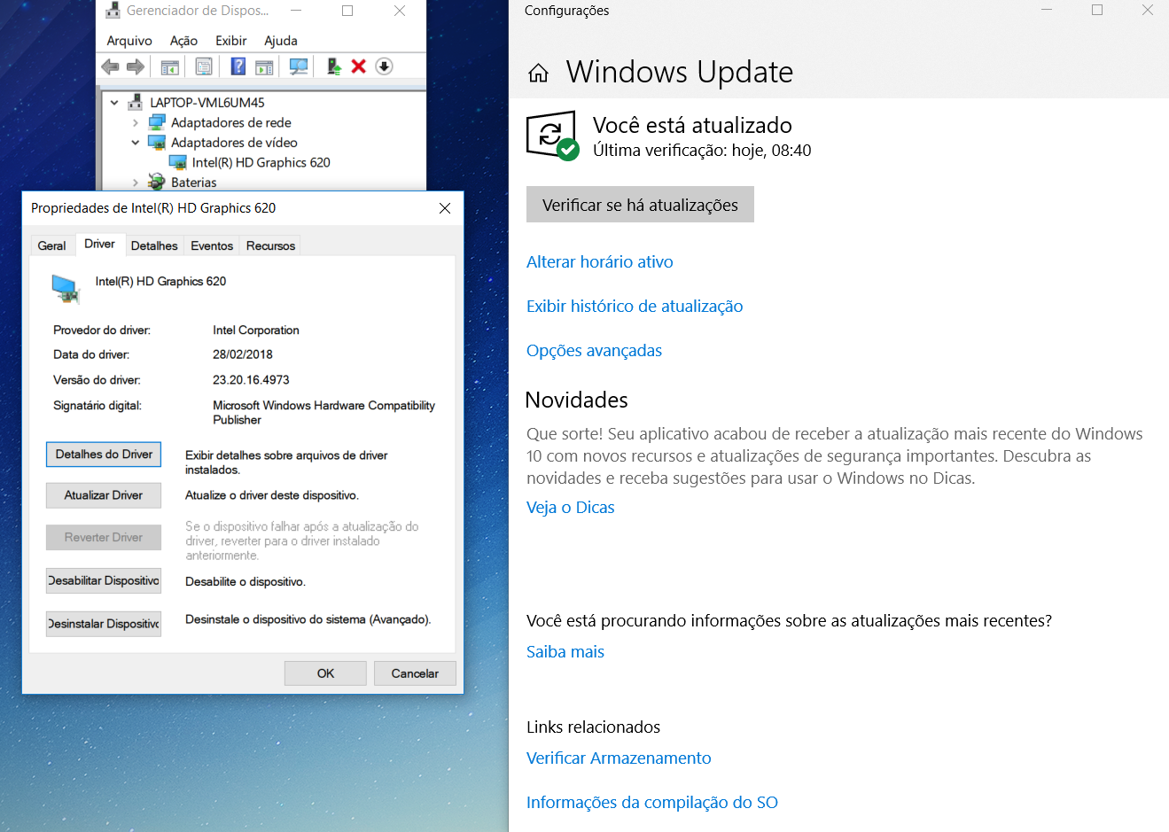This screenshot has height=832, width=1169.
Task: Expand the Baterias node
Action: coord(136,183)
